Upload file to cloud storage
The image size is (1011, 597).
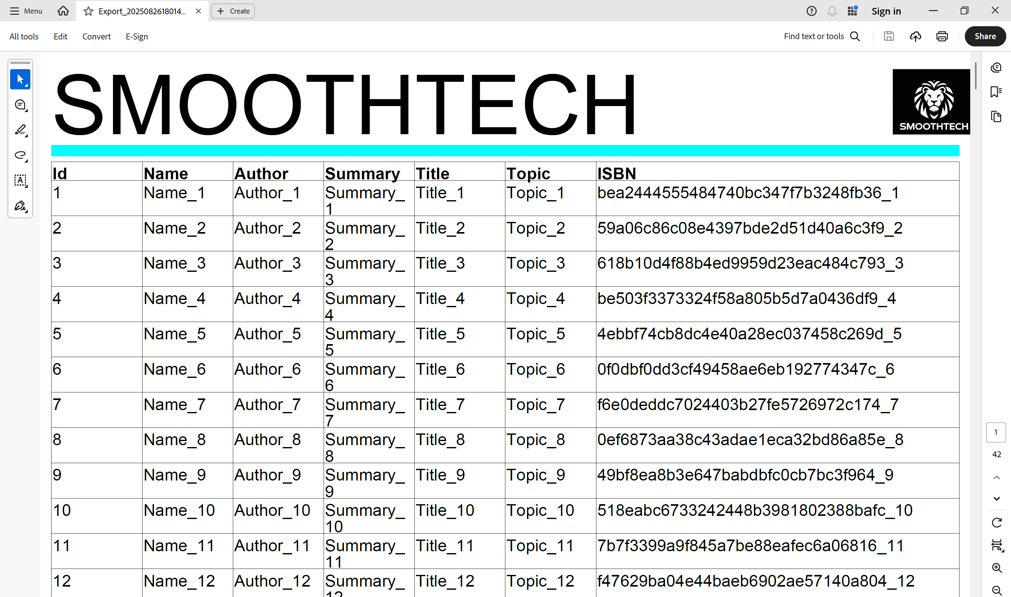915,37
